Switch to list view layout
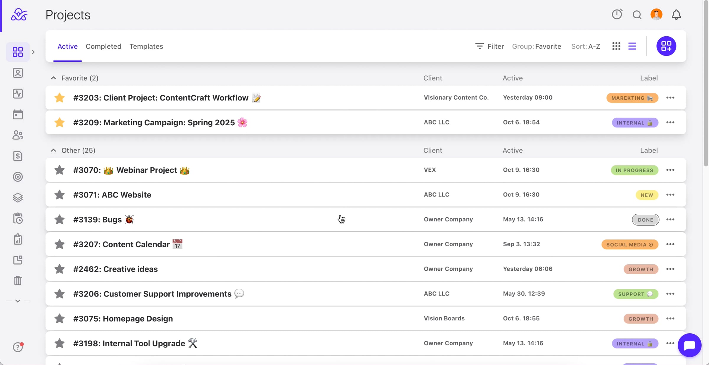Image resolution: width=709 pixels, height=365 pixels. click(632, 46)
